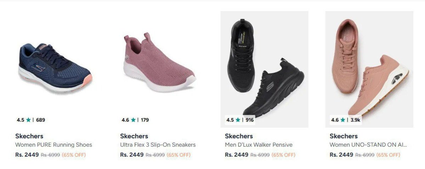The height and width of the screenshot is (169, 425).
Task: Click the star icon beside 4.5 rating, 916 reviews
Action: pyautogui.click(x=238, y=120)
